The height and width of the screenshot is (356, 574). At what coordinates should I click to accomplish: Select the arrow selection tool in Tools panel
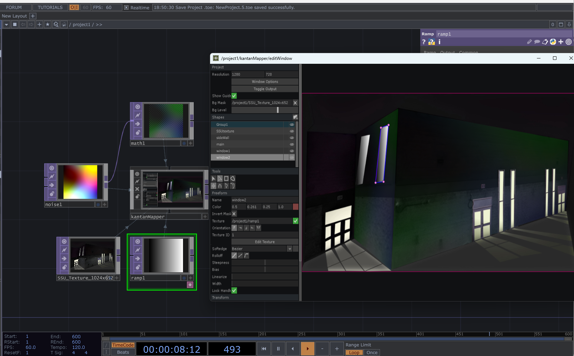coord(213,179)
